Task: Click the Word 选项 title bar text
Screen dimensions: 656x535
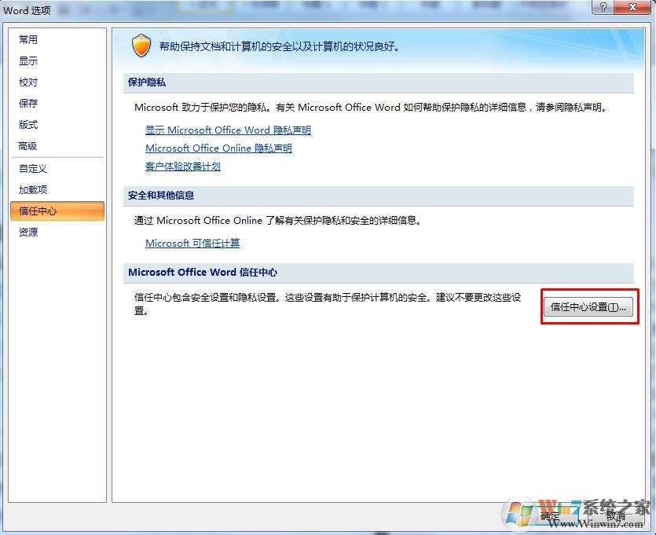Action: (27, 10)
